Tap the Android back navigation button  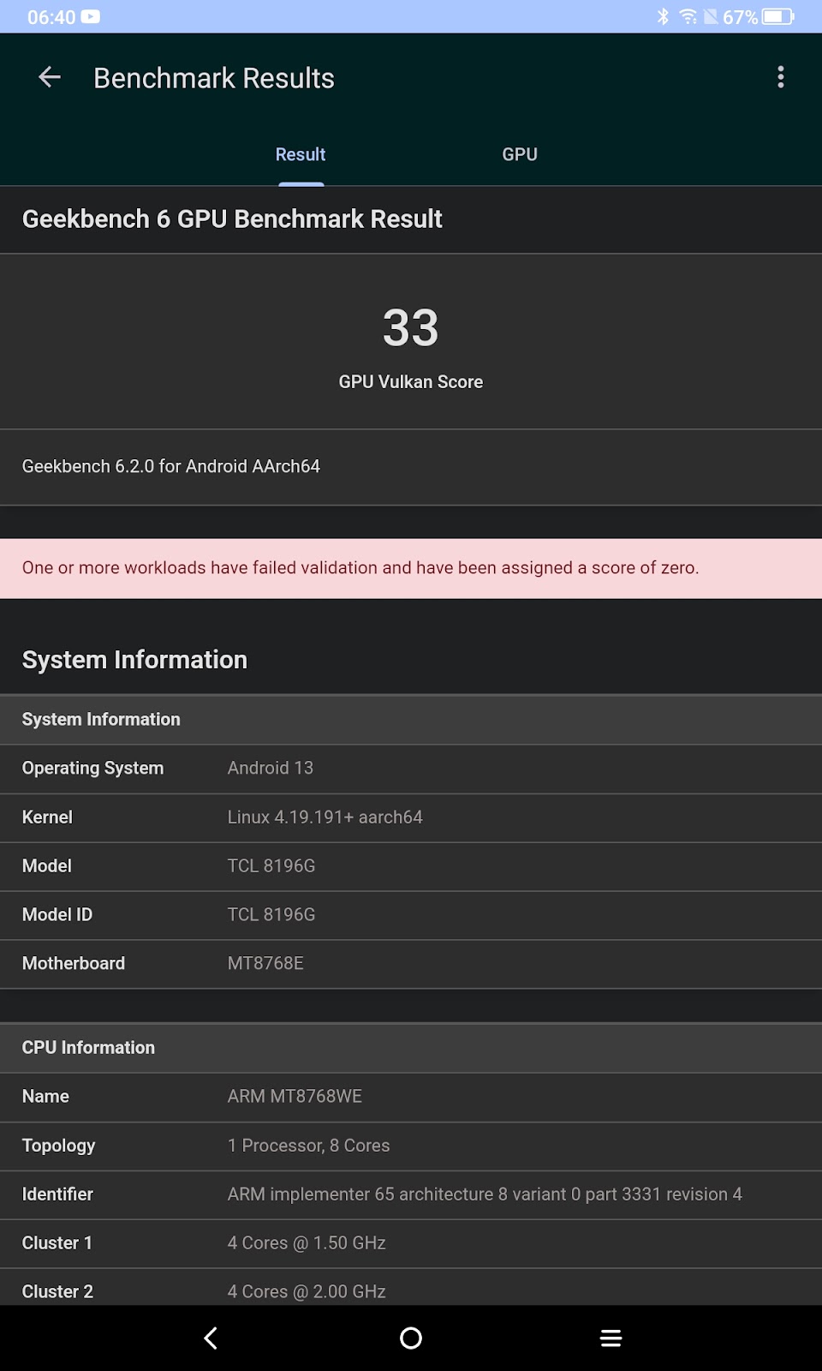pos(211,1338)
